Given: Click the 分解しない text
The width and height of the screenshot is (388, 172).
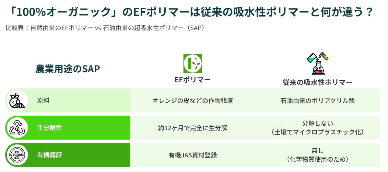Looking at the screenshot, I should pos(317,123).
